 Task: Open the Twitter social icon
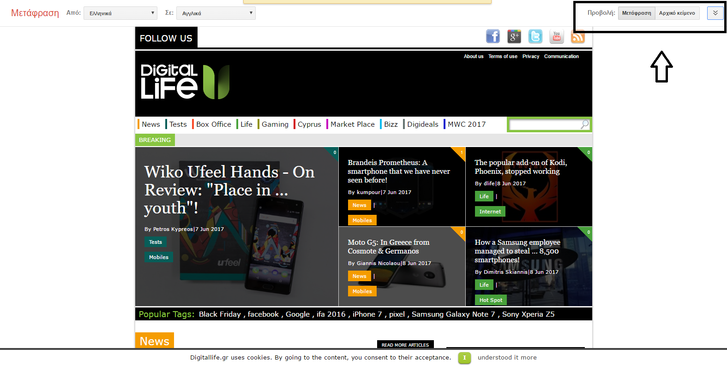click(x=535, y=36)
